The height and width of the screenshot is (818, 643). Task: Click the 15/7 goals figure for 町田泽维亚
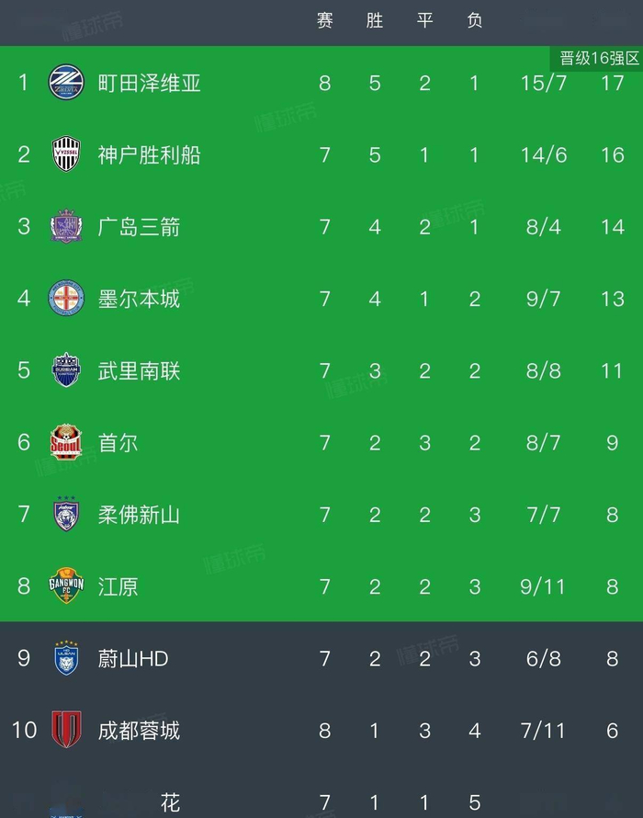click(544, 83)
